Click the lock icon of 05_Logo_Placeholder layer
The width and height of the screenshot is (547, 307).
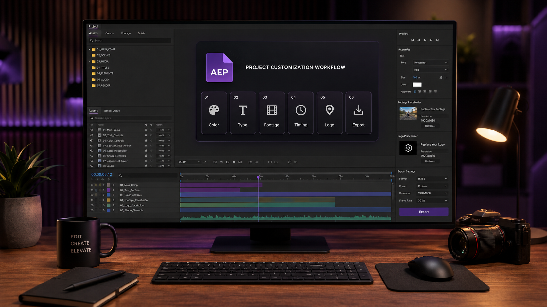(x=146, y=151)
